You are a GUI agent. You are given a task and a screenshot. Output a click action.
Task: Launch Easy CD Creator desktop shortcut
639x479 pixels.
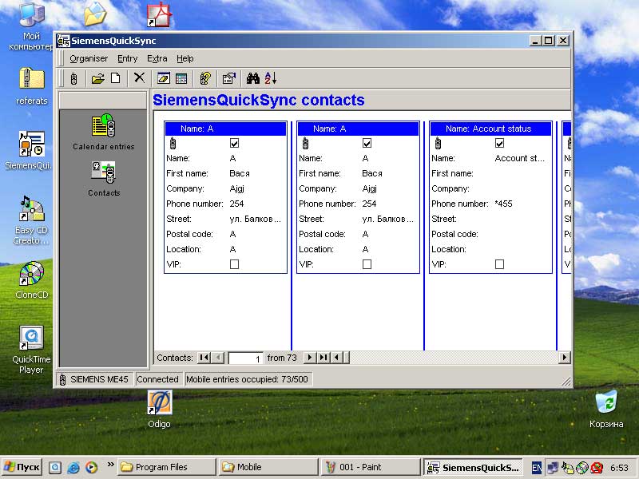pyautogui.click(x=31, y=220)
